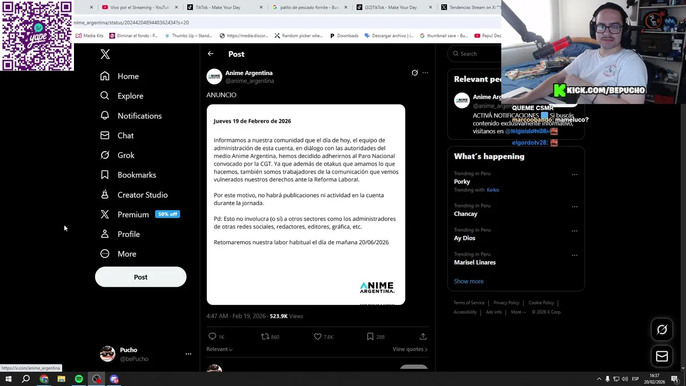The height and width of the screenshot is (386, 686).
Task: Open Profile from the sidebar
Action: [120, 234]
